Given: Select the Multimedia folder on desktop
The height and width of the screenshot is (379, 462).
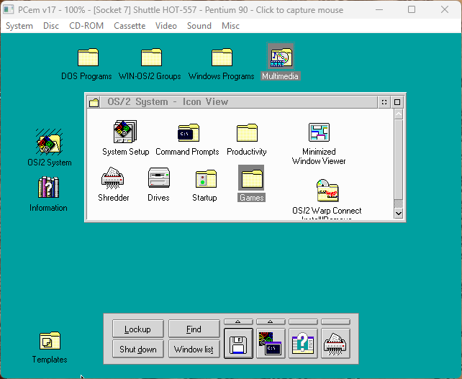Looking at the screenshot, I should 280,58.
